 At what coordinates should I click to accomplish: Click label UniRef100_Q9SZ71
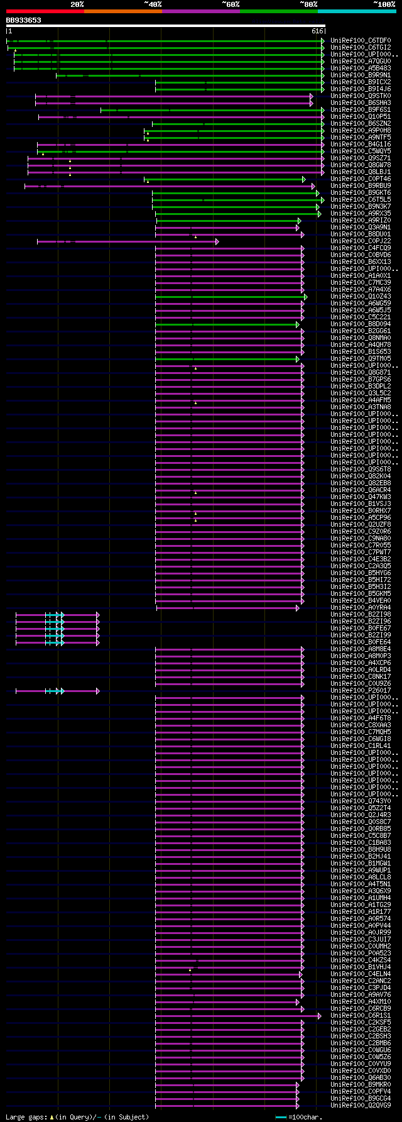(x=361, y=158)
